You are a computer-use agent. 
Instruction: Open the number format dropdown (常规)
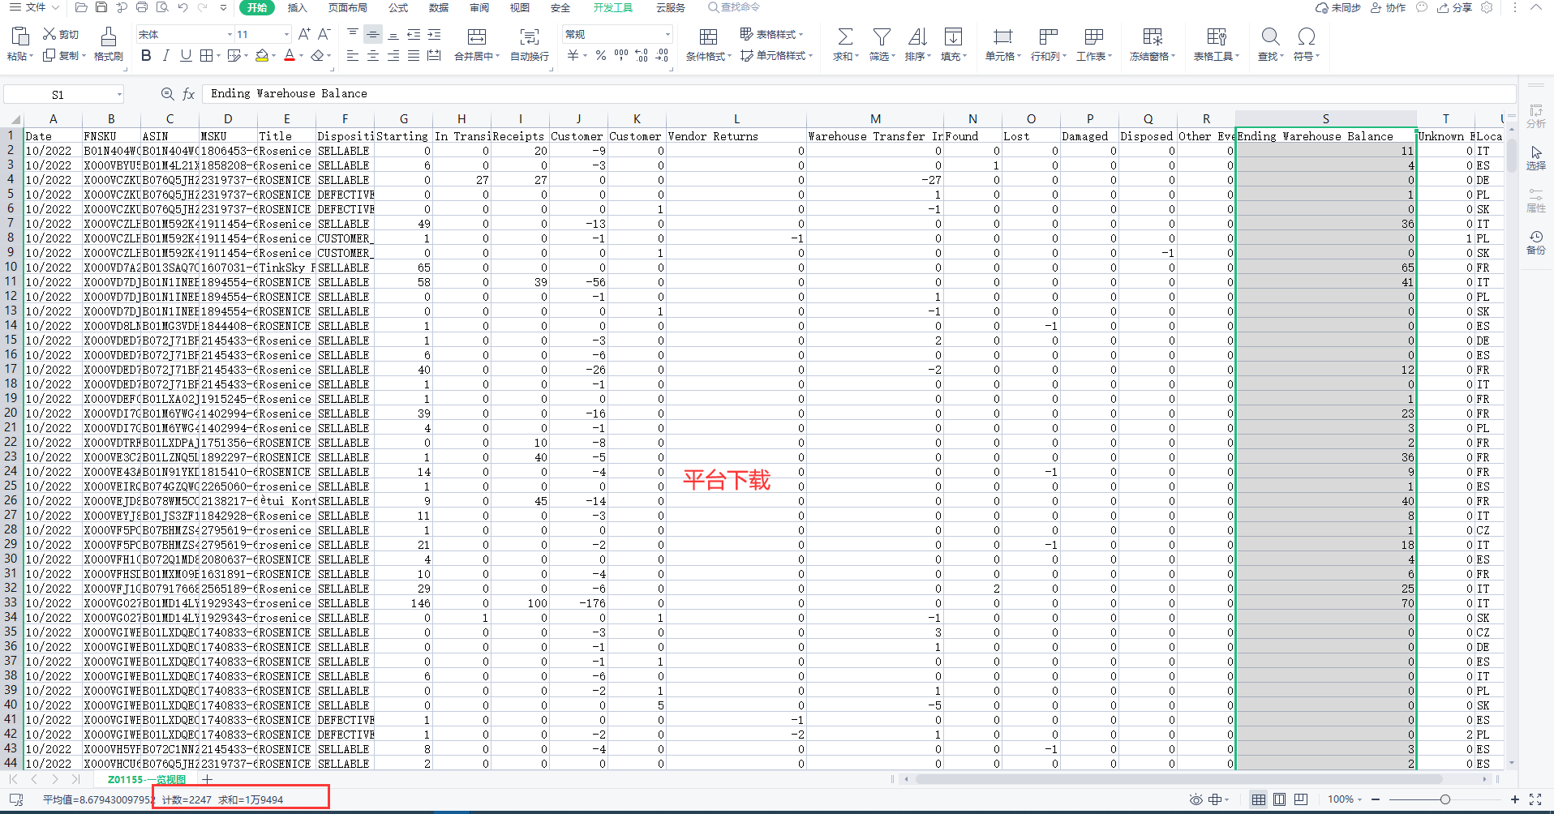pos(668,34)
